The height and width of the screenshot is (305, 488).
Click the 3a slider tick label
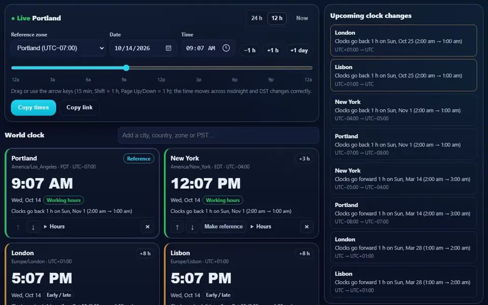(x=52, y=80)
